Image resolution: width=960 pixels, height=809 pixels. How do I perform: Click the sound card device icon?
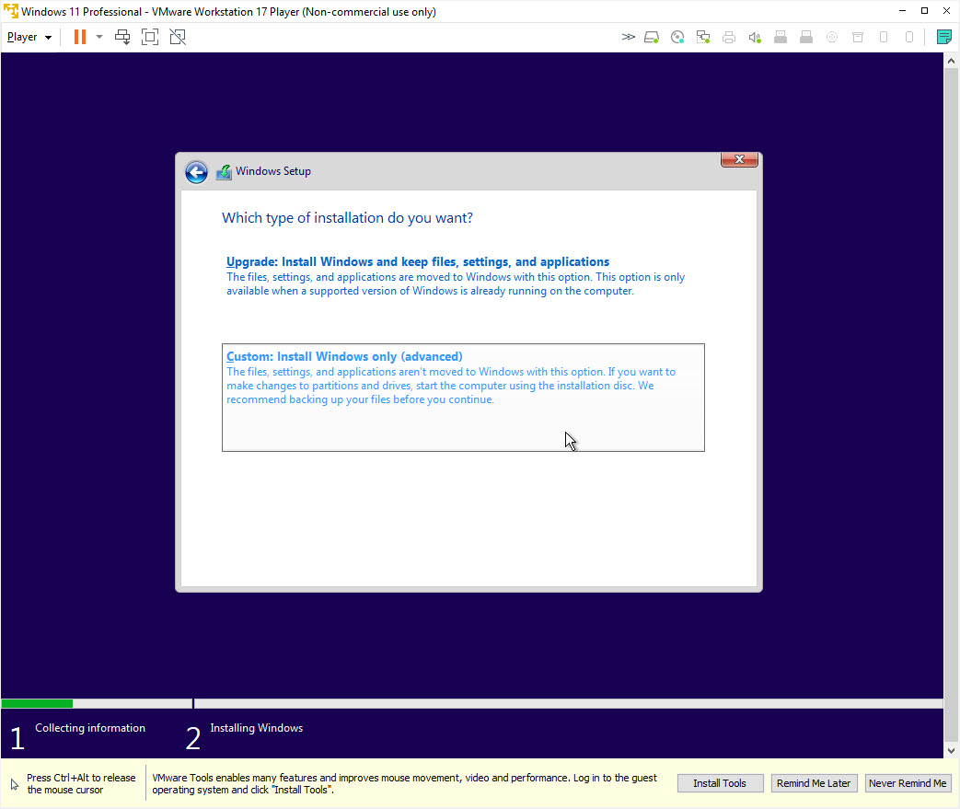(x=755, y=37)
